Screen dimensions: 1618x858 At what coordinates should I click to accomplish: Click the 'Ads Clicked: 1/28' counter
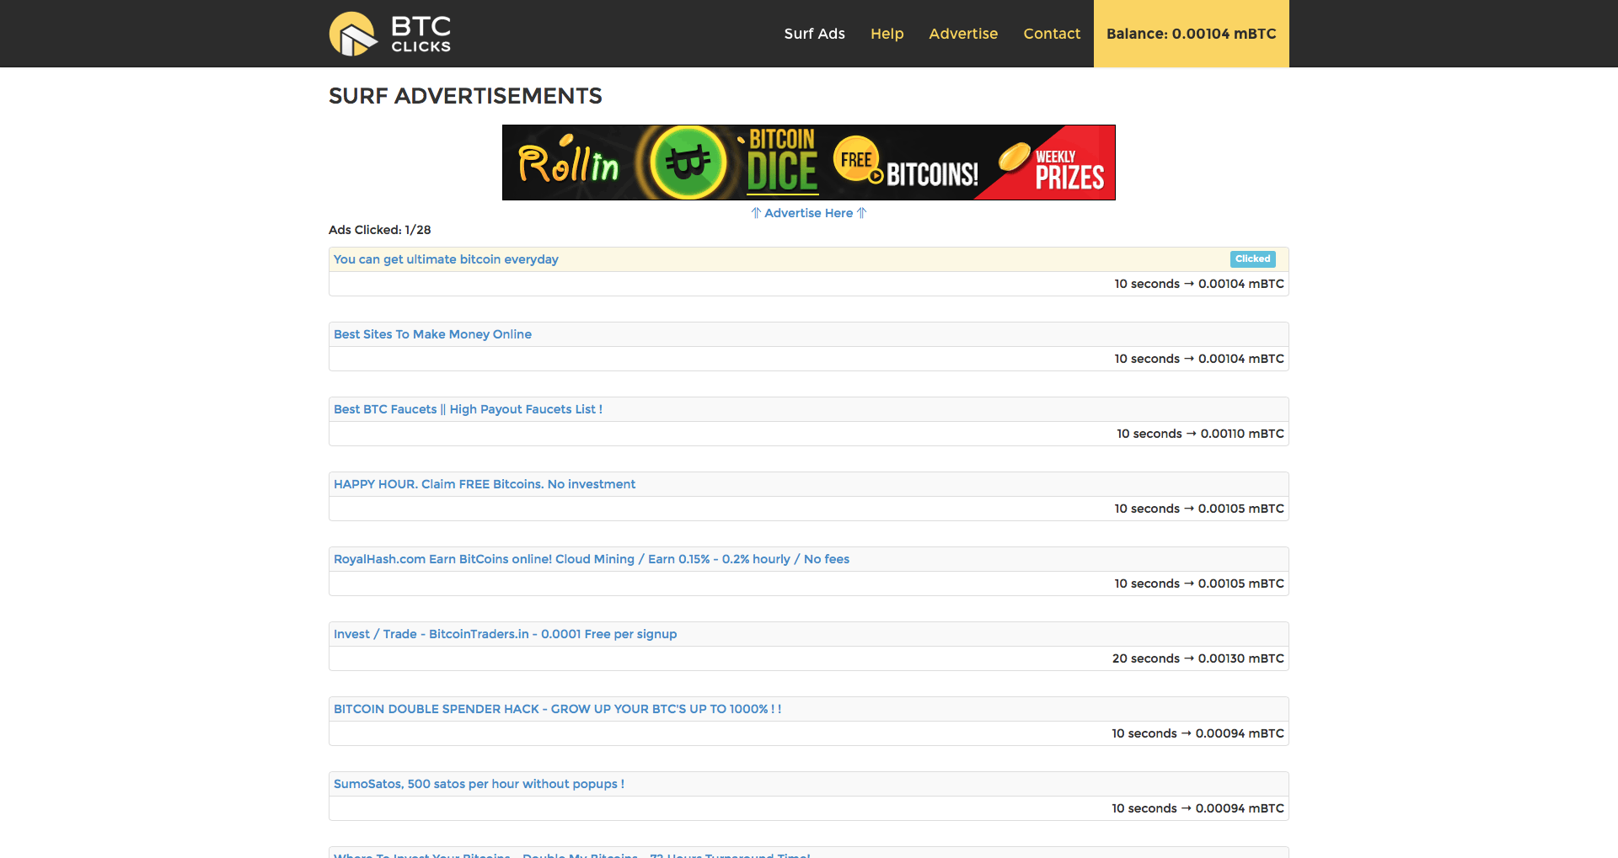coord(379,230)
